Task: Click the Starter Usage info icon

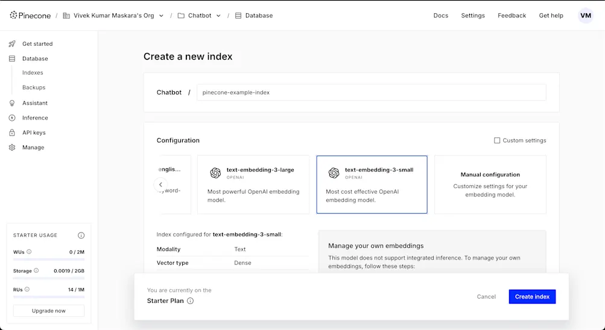Action: point(81,235)
